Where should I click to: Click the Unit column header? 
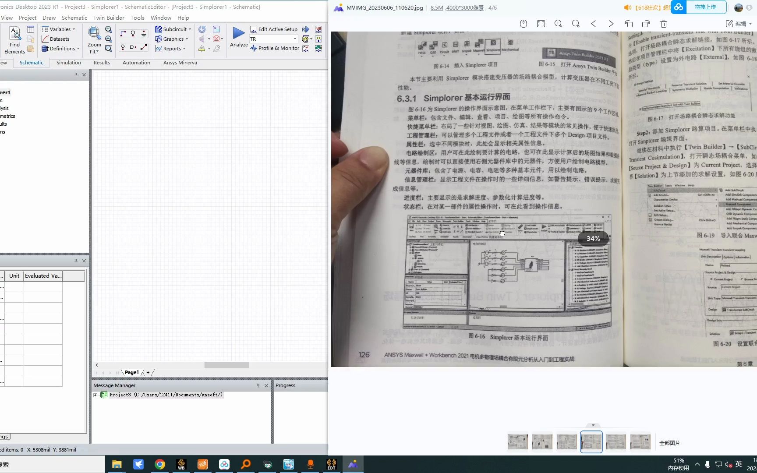click(14, 276)
